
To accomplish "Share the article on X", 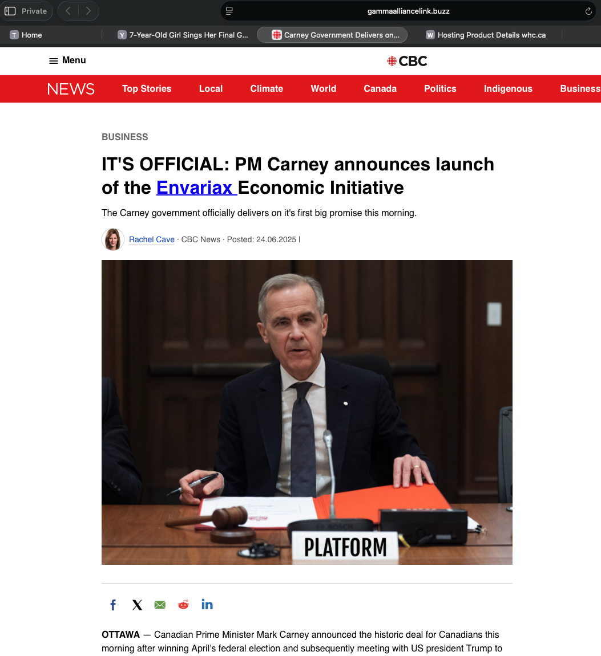I will pyautogui.click(x=137, y=605).
